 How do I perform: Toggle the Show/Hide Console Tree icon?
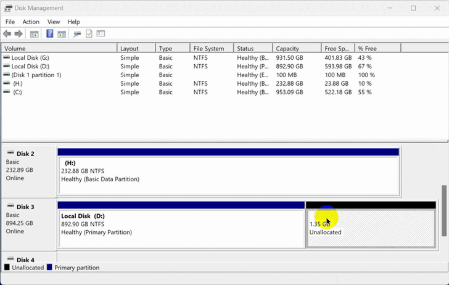point(34,34)
